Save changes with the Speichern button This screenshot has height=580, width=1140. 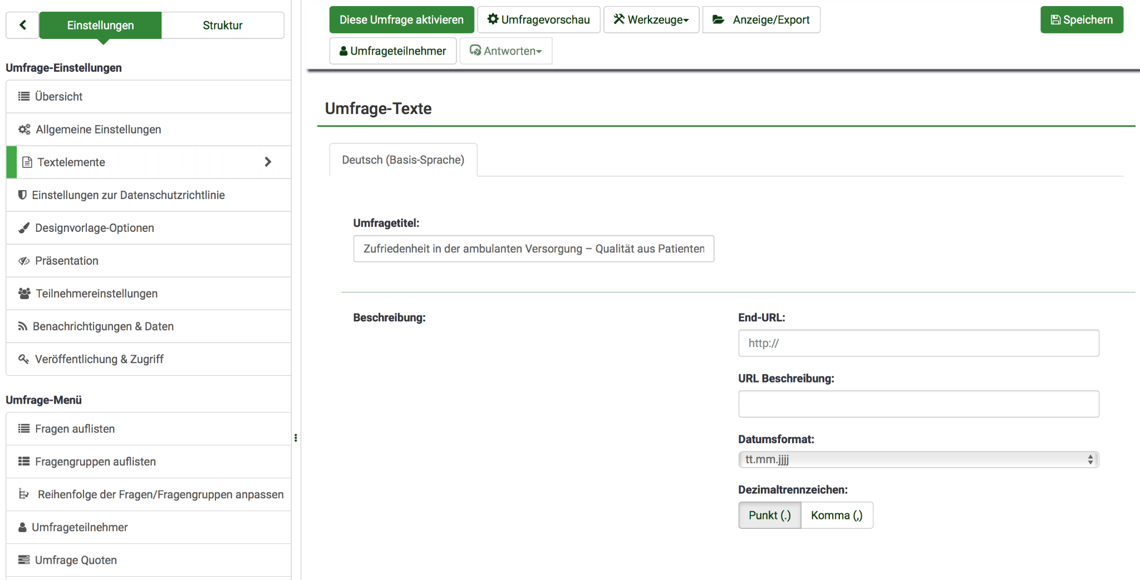tap(1081, 20)
